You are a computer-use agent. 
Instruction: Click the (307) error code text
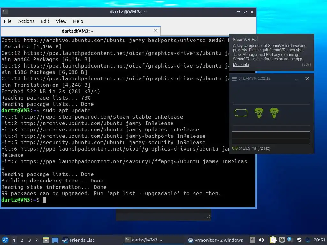[x=306, y=64]
